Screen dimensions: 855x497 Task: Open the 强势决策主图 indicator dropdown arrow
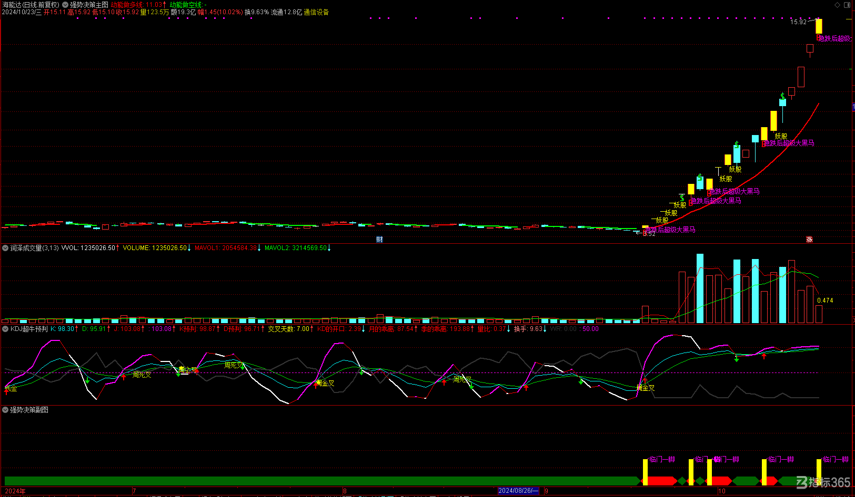click(x=65, y=5)
